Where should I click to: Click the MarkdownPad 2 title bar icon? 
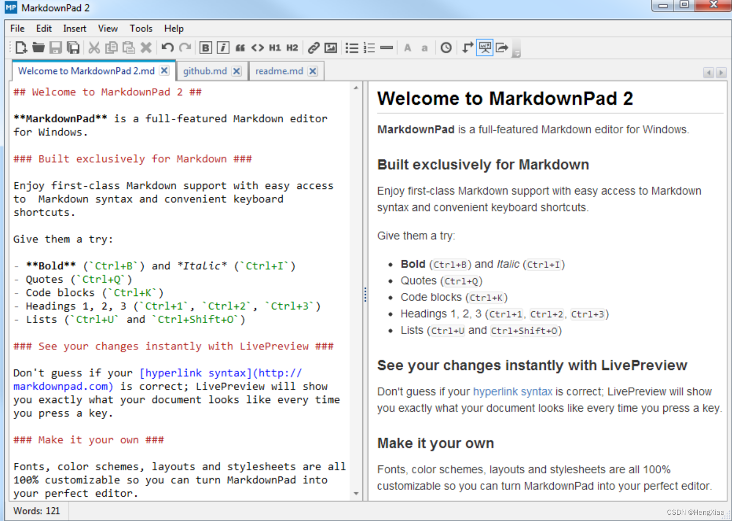click(x=11, y=7)
